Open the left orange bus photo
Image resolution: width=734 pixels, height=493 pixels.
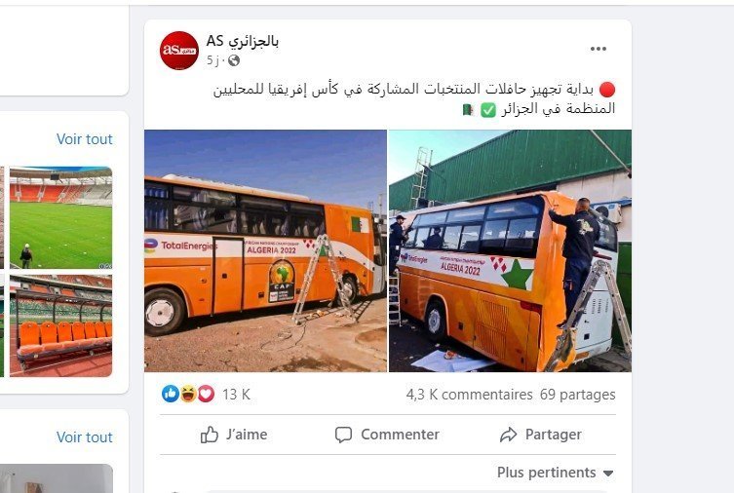point(265,250)
